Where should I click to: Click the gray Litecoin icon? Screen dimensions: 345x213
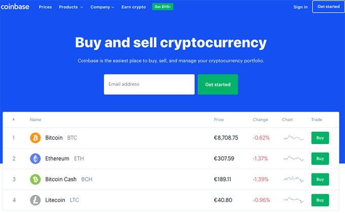[x=35, y=200]
